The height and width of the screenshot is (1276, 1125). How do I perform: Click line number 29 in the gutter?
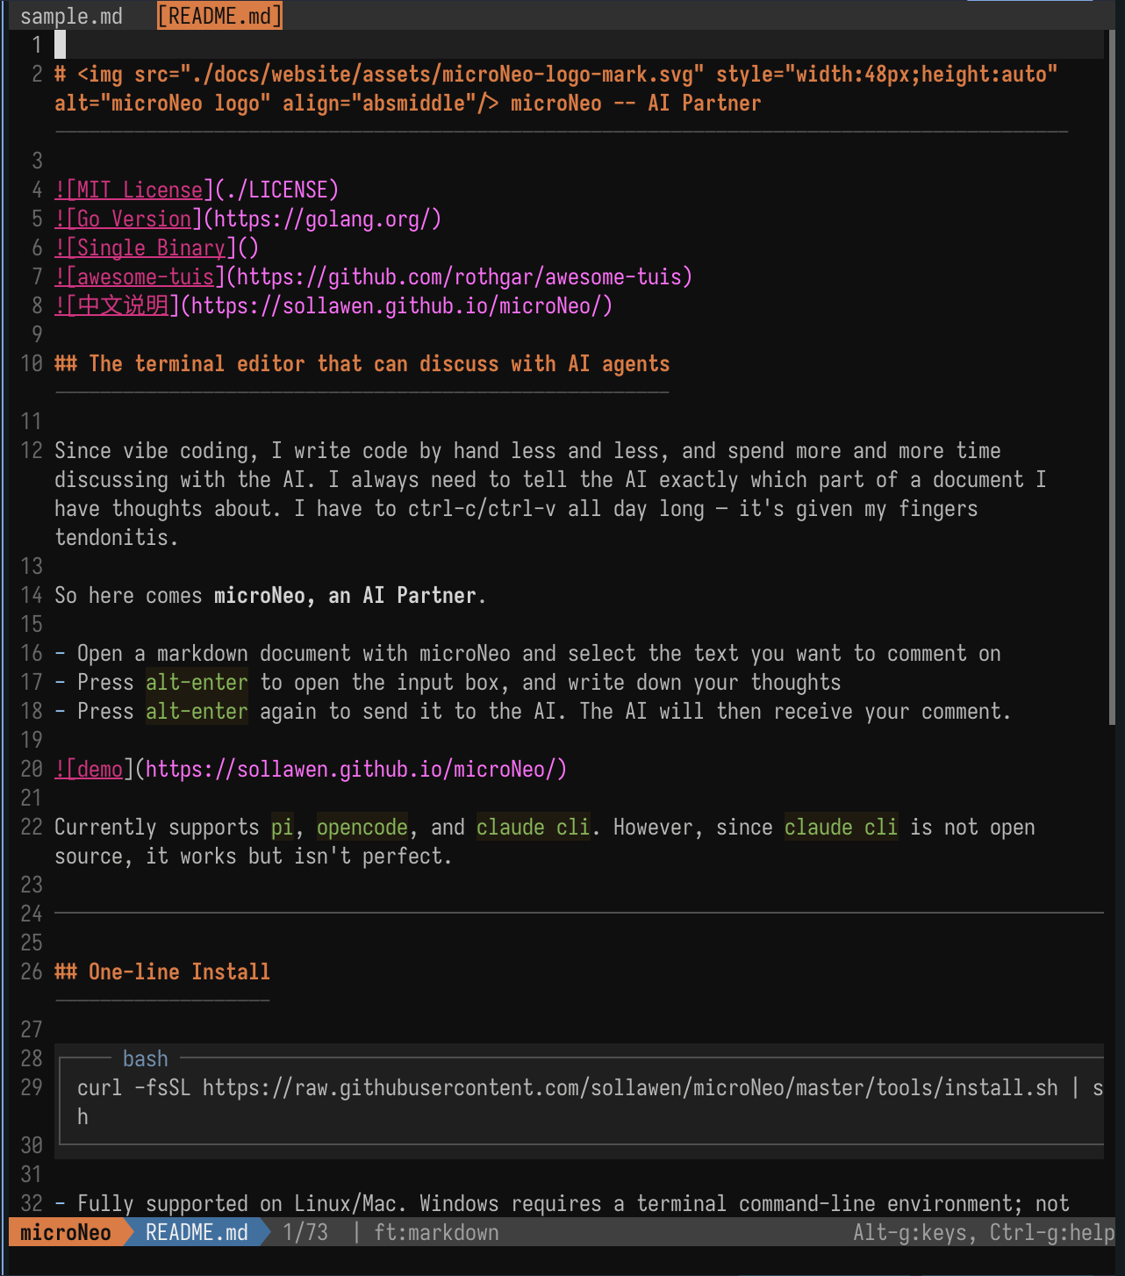32,1087
